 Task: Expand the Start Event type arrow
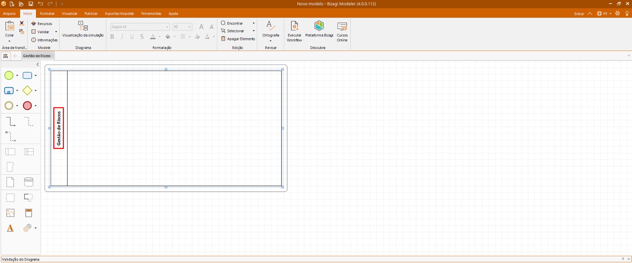pos(17,75)
